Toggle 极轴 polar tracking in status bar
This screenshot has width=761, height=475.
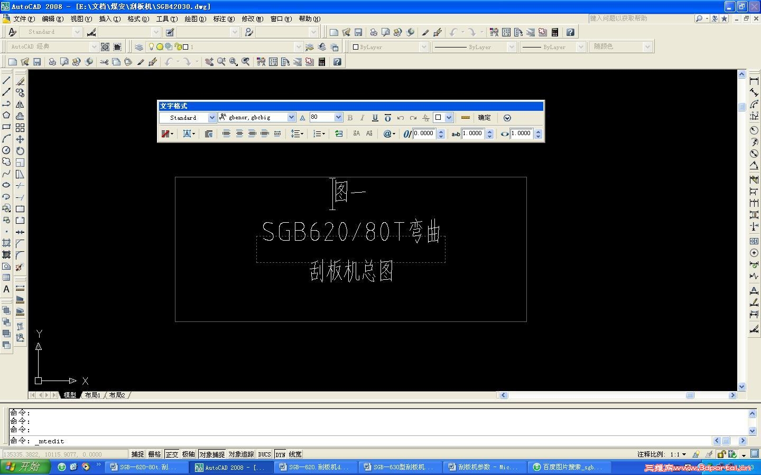coord(189,454)
